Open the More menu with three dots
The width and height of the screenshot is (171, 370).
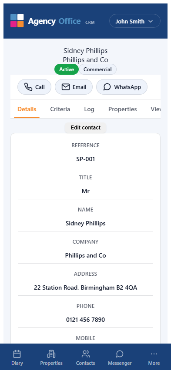coord(154,357)
